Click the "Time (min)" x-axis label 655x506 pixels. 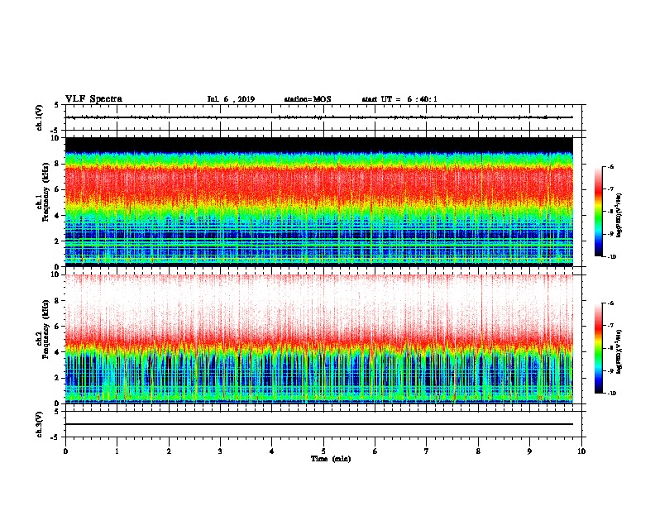click(x=331, y=459)
